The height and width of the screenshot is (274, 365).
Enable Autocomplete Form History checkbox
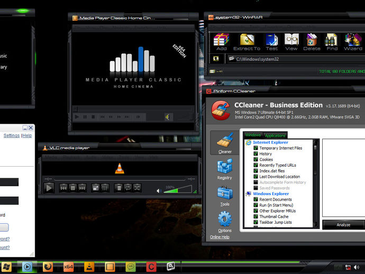pos(255,182)
